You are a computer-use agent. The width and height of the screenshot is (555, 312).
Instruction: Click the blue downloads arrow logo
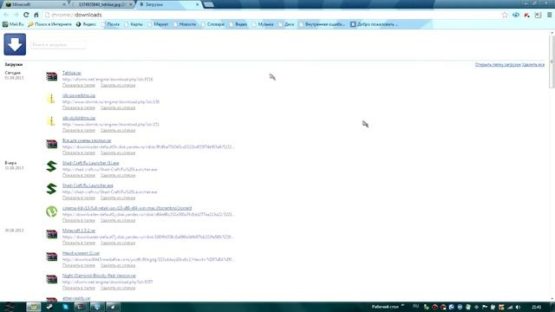pos(15,44)
